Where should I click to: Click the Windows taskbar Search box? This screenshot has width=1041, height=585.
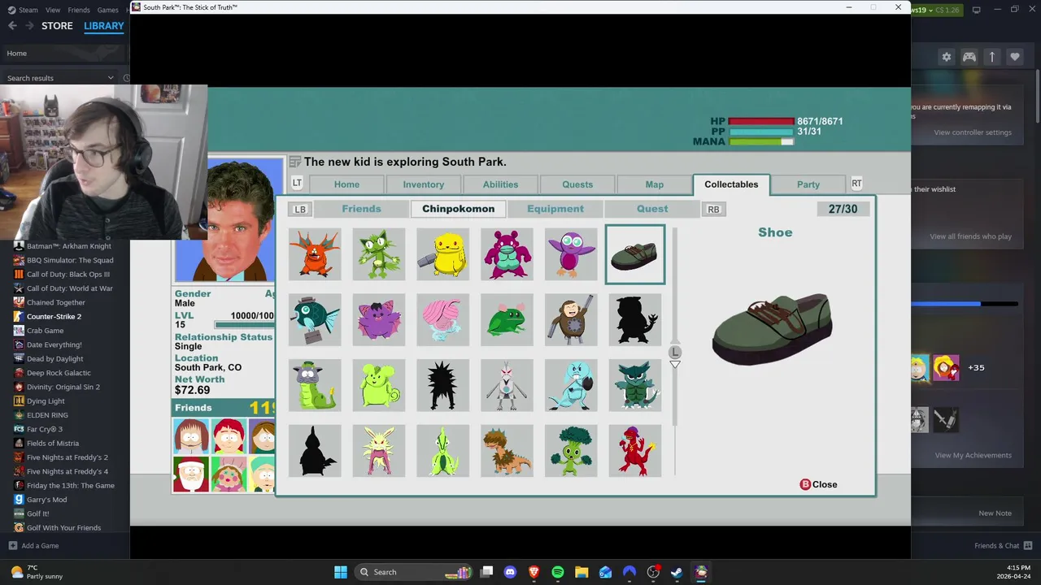(x=415, y=572)
